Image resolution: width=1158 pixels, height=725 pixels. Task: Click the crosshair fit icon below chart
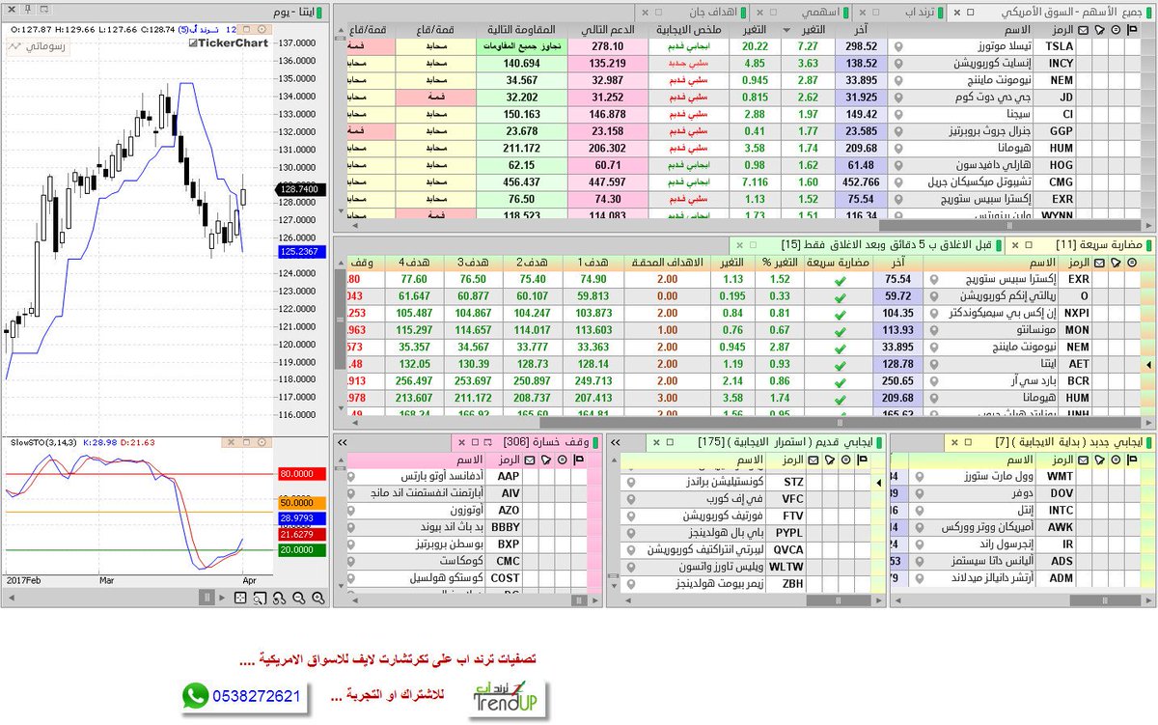click(240, 598)
